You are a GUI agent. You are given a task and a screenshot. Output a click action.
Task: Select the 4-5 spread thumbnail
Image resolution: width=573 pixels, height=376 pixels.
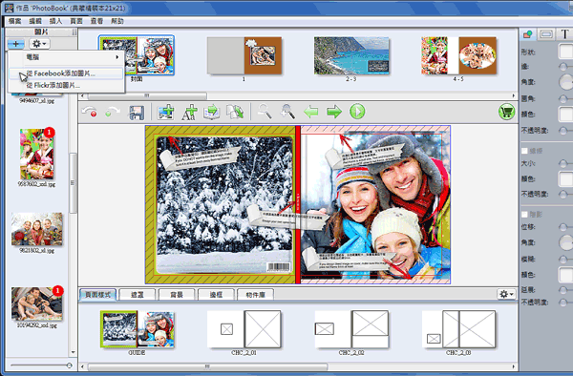pos(458,55)
